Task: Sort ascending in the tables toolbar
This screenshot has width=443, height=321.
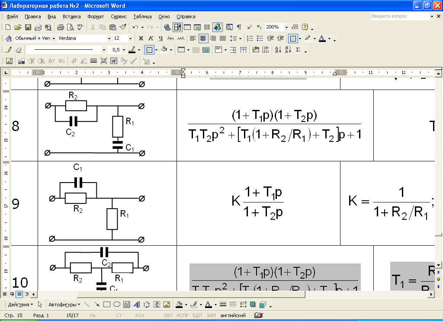Action: [x=278, y=50]
